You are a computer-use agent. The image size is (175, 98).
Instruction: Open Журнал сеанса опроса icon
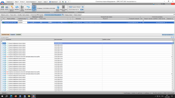pyautogui.click(x=63, y=8)
